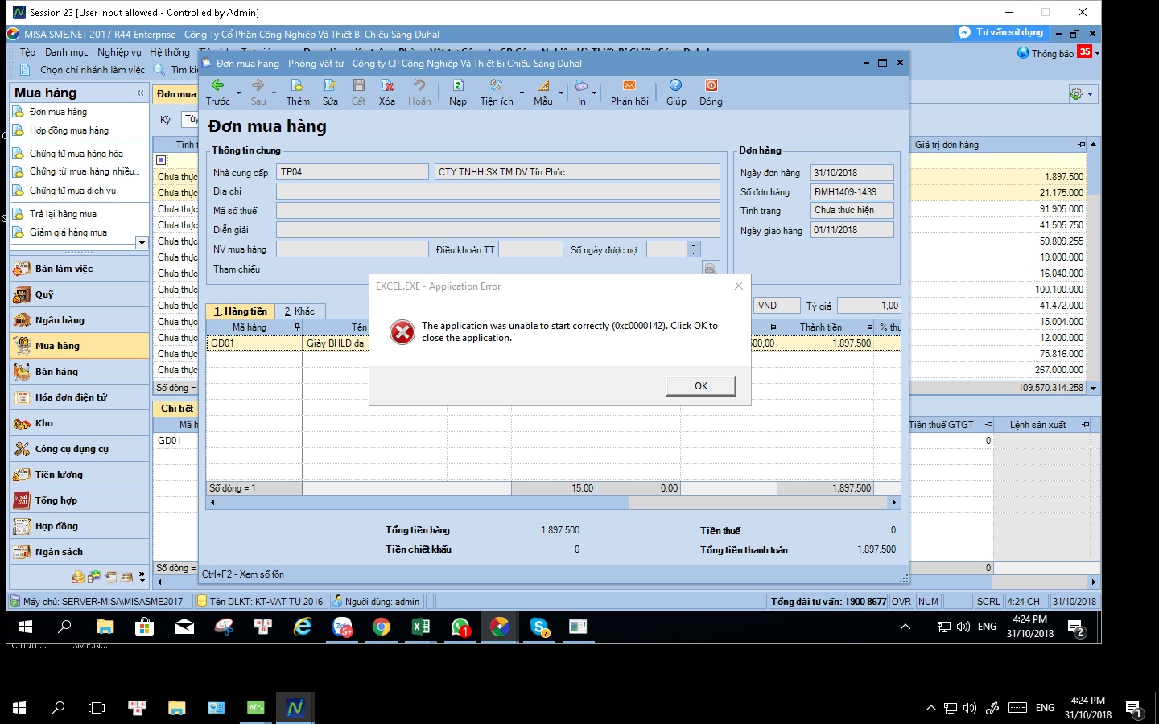Click the Phản hồi feedback icon
1159x724 pixels.
click(629, 92)
